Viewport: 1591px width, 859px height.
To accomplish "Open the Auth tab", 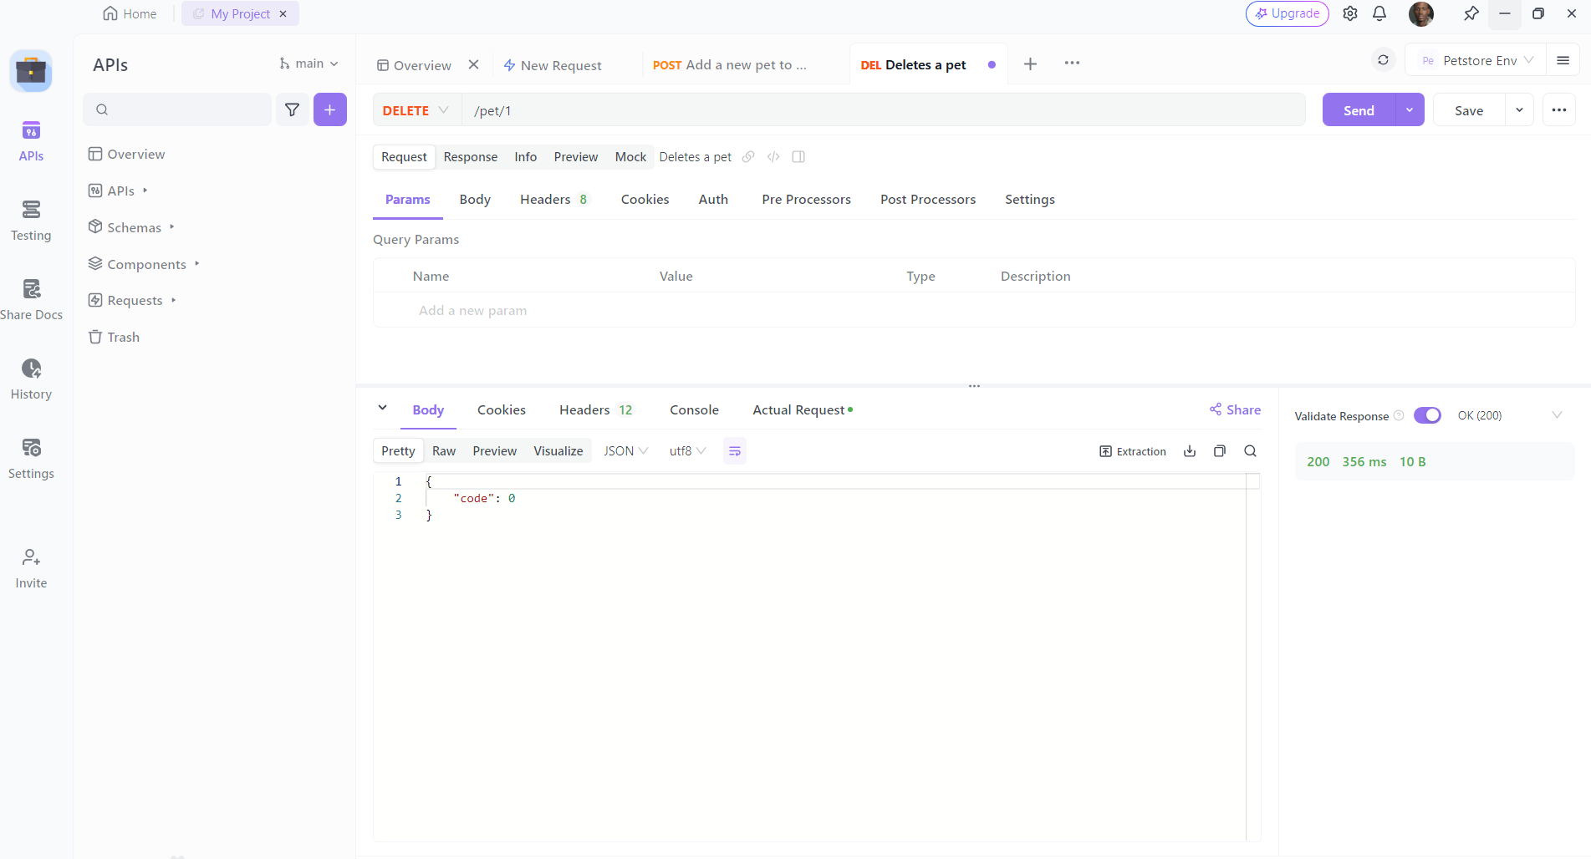I will click(x=713, y=199).
